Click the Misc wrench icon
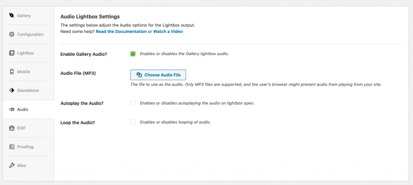The width and height of the screenshot is (413, 185). pyautogui.click(x=12, y=166)
